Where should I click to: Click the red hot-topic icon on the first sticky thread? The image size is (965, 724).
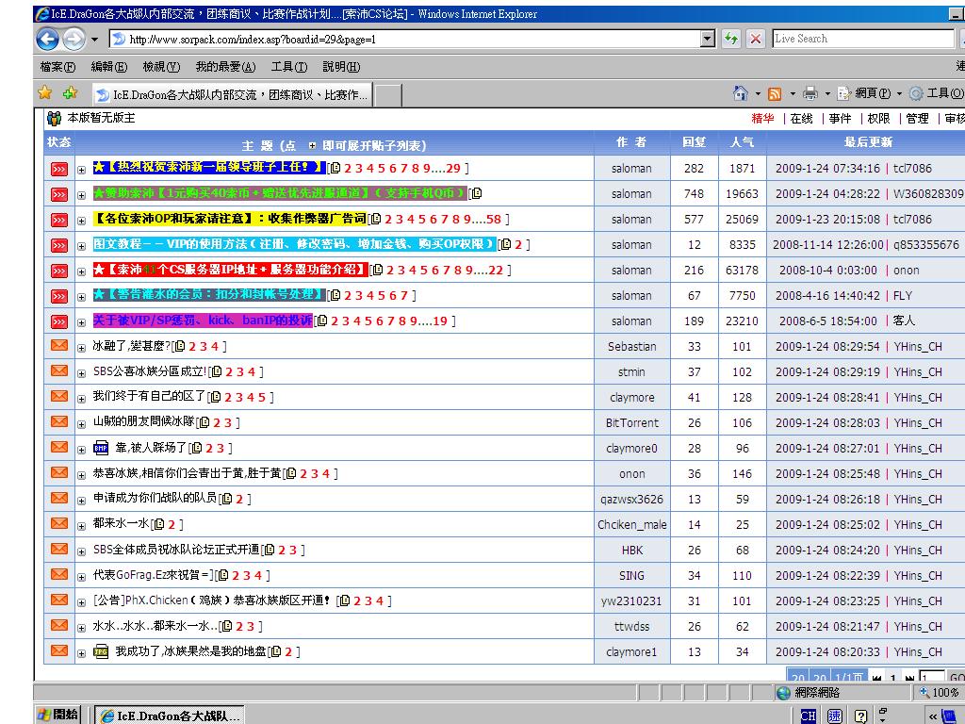click(58, 168)
